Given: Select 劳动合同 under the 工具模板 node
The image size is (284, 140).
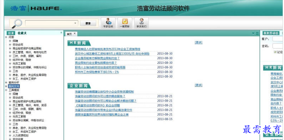Looking at the screenshot, I should pyautogui.click(x=18, y=97).
